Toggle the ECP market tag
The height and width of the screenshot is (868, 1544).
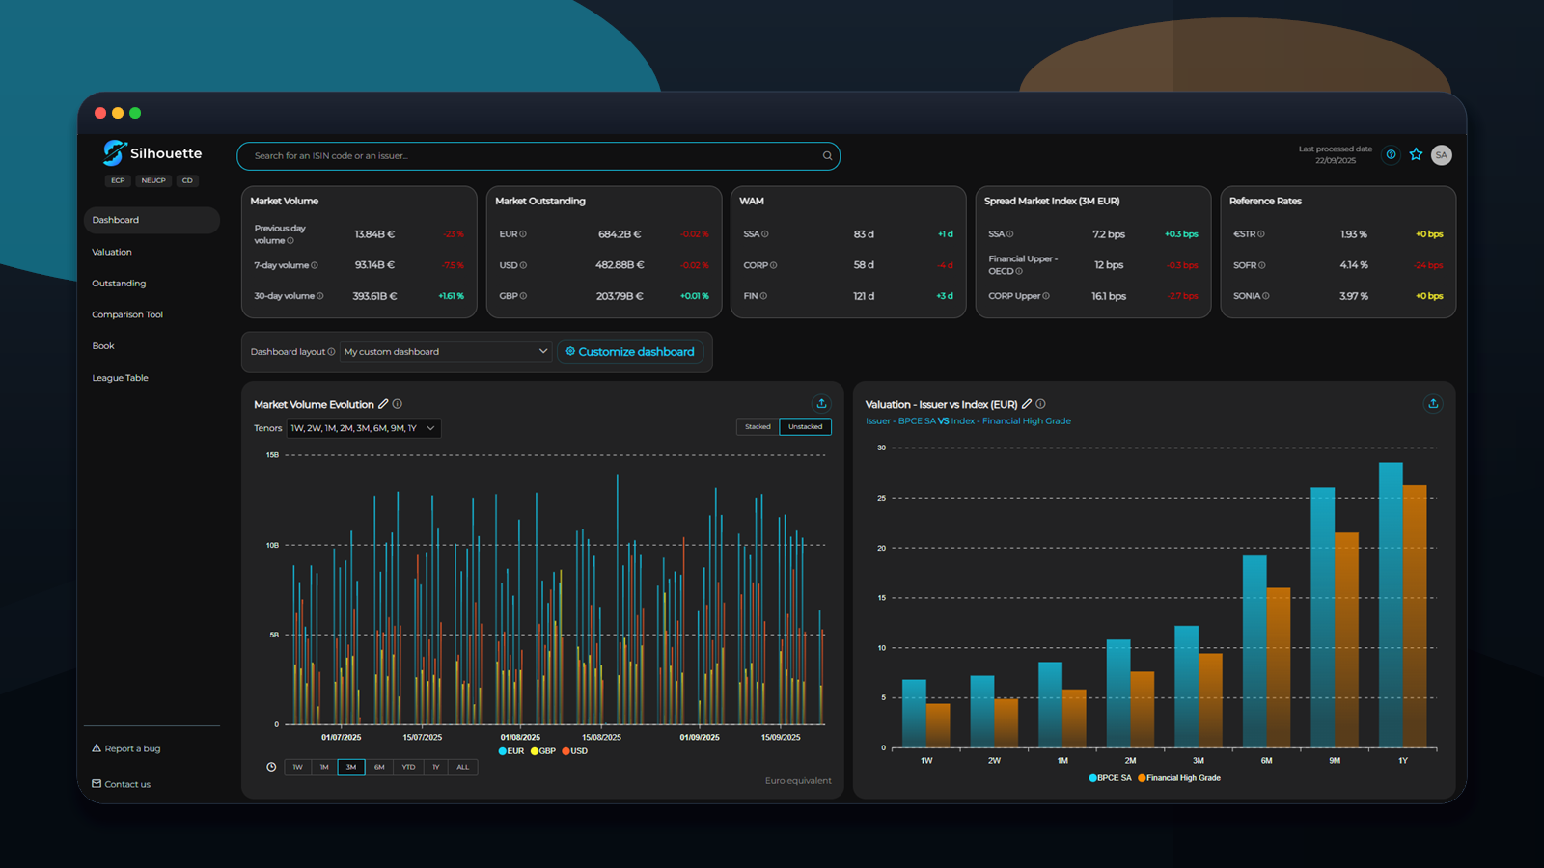coord(118,180)
